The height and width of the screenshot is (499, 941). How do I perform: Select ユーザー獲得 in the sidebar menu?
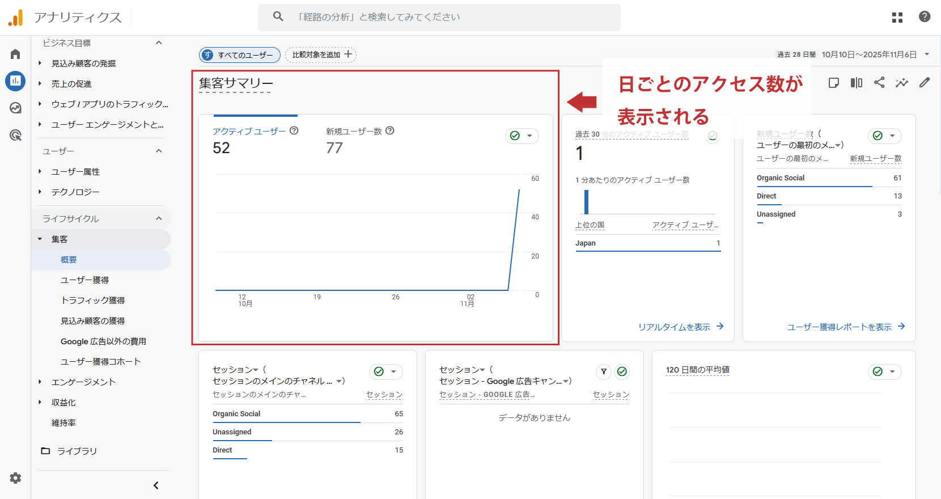[x=84, y=280]
